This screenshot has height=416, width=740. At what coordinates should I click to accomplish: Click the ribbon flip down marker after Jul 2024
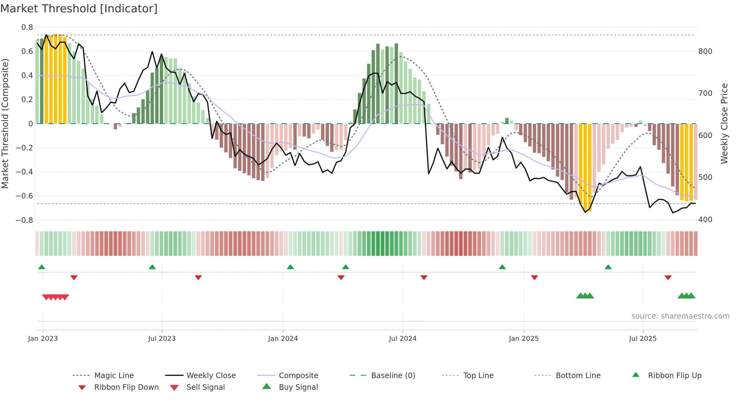(424, 278)
